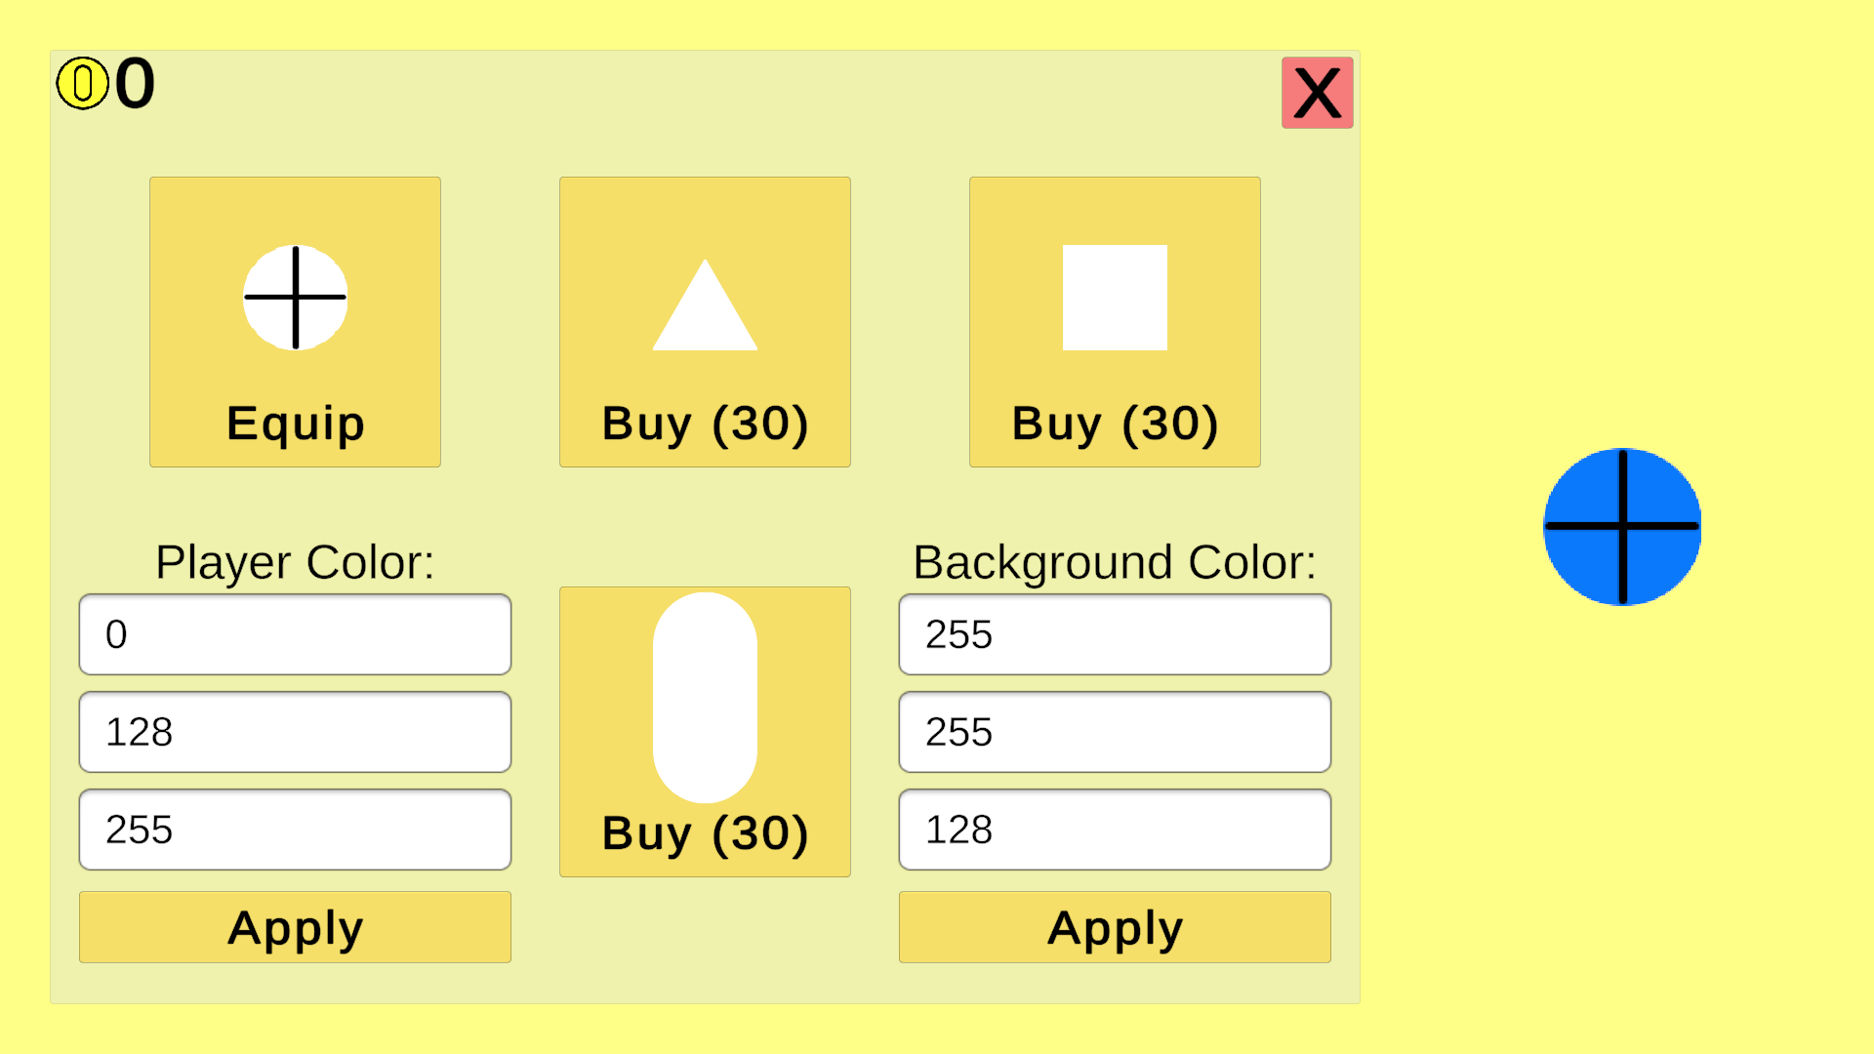This screenshot has height=1054, width=1874.
Task: Focus the background green field showing 255
Action: click(x=1115, y=732)
